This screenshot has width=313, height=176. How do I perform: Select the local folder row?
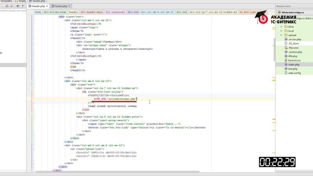pyautogui.click(x=294, y=31)
